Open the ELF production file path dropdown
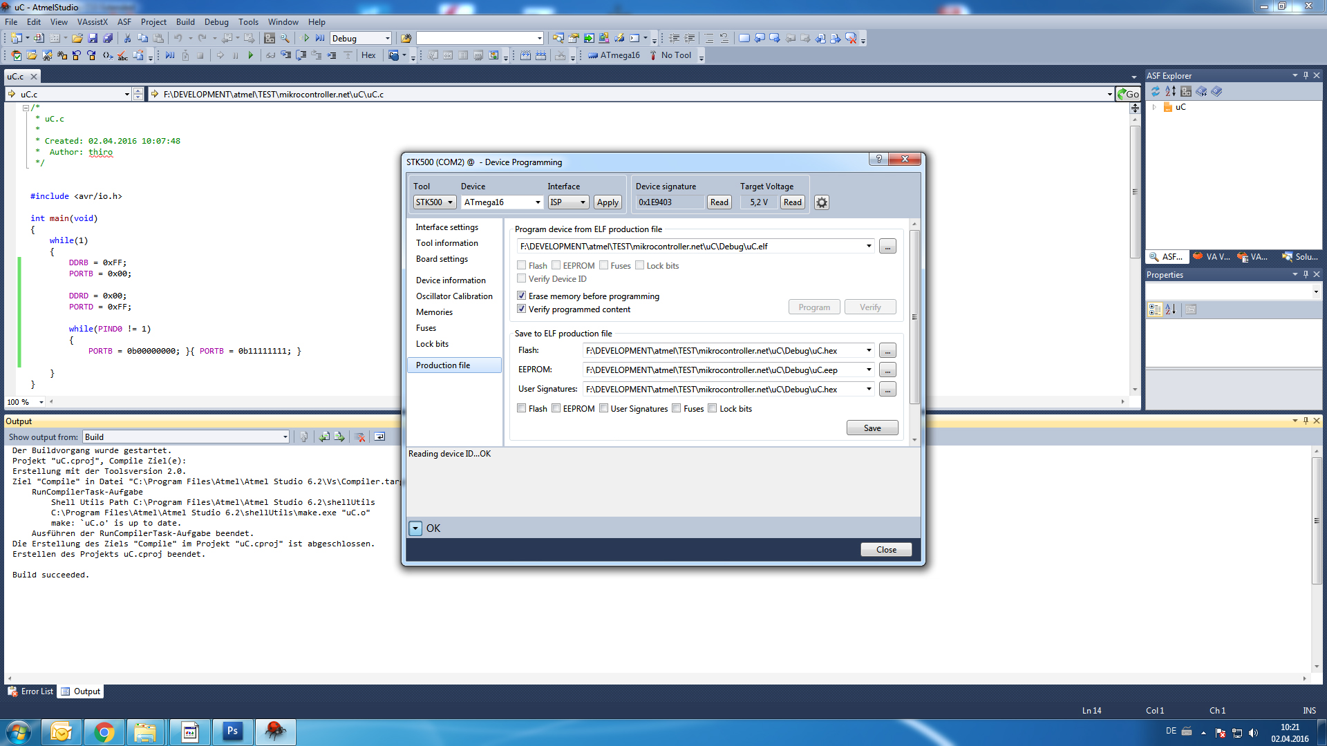Viewport: 1327px width, 746px height. (x=869, y=246)
